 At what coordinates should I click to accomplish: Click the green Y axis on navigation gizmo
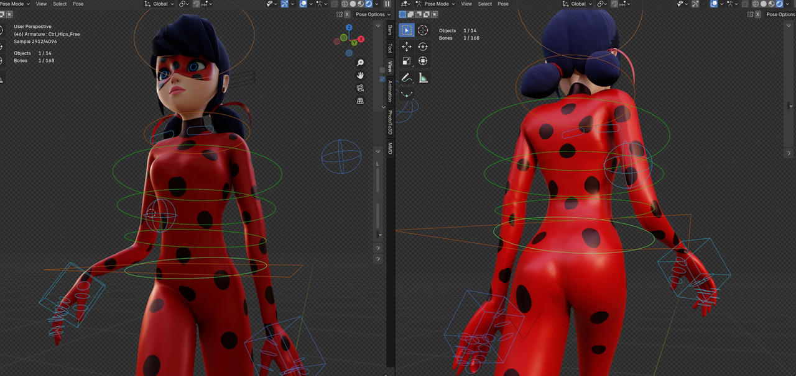coord(353,43)
